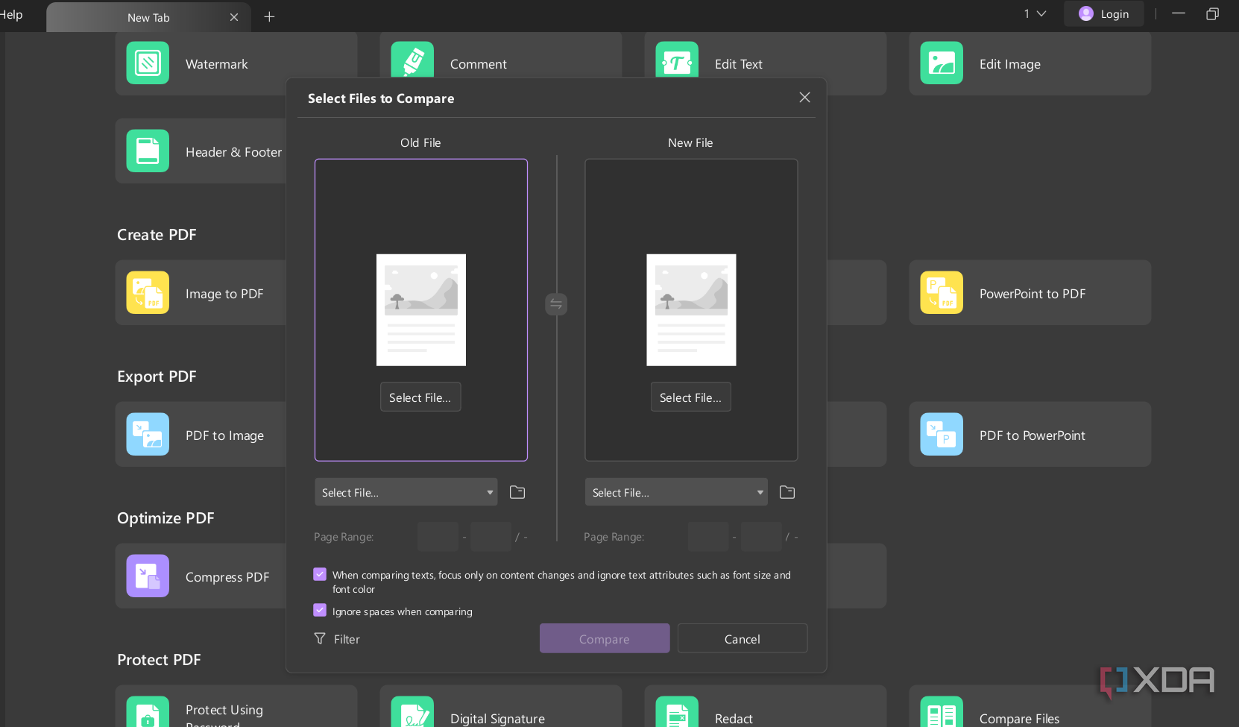Viewport: 1239px width, 727px height.
Task: Launch PDF to PowerPoint icon
Action: click(942, 434)
